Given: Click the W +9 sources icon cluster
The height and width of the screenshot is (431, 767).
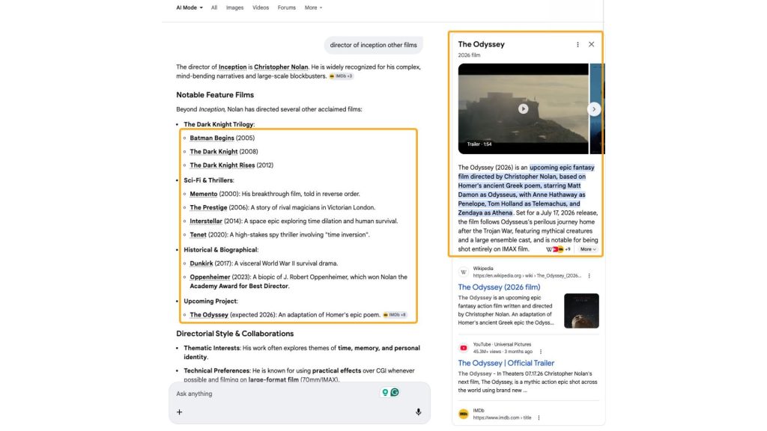Looking at the screenshot, I should point(558,249).
